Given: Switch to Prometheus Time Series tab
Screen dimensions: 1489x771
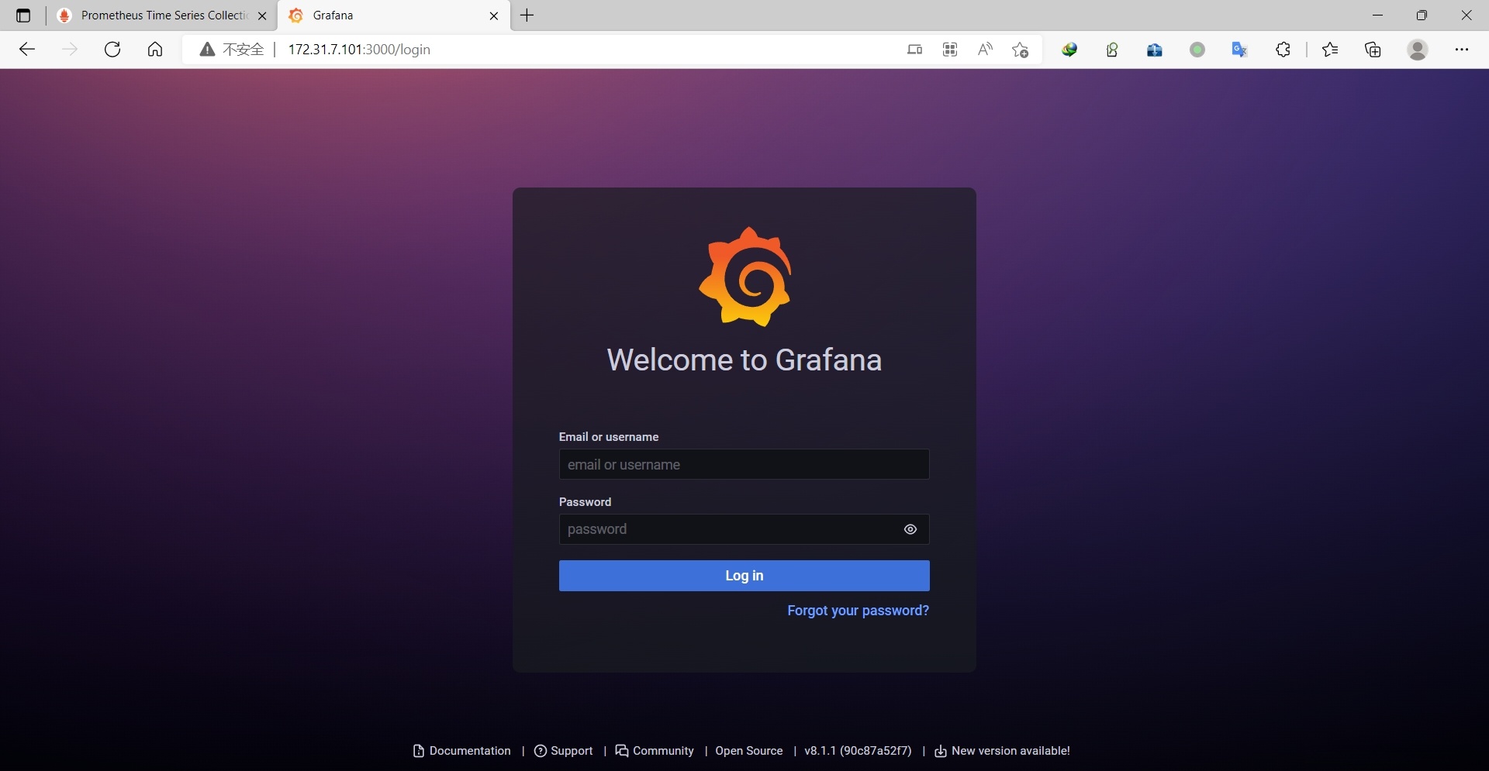Looking at the screenshot, I should 161,15.
